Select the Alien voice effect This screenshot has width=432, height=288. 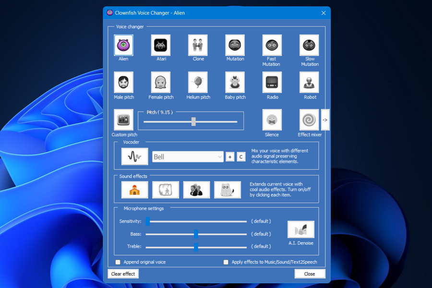[x=123, y=45]
